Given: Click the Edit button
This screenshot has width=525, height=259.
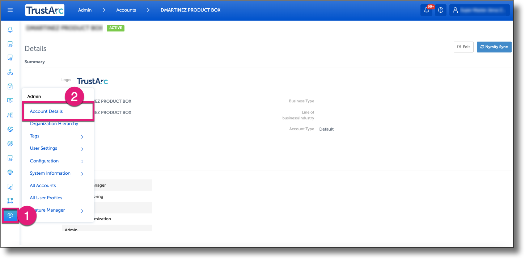Looking at the screenshot, I should pos(463,47).
